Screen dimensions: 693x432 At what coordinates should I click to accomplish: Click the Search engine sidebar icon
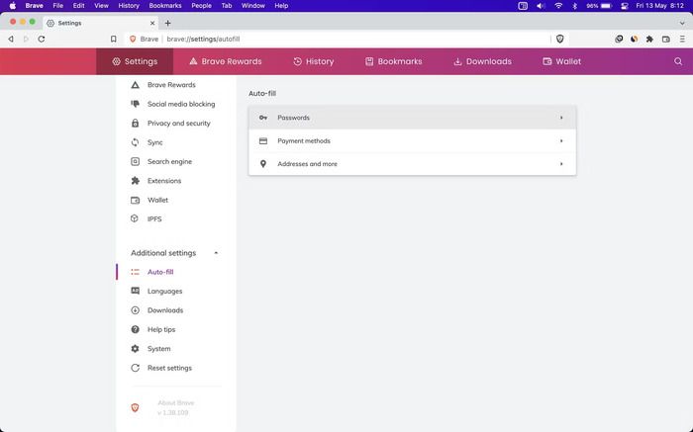(136, 161)
